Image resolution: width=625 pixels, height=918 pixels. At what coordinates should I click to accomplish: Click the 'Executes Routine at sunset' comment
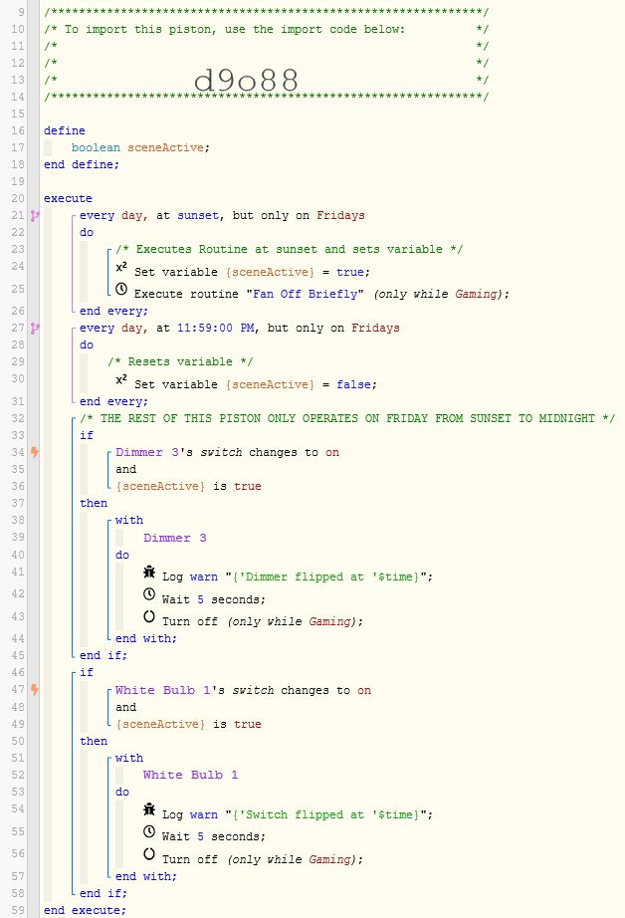(289, 249)
